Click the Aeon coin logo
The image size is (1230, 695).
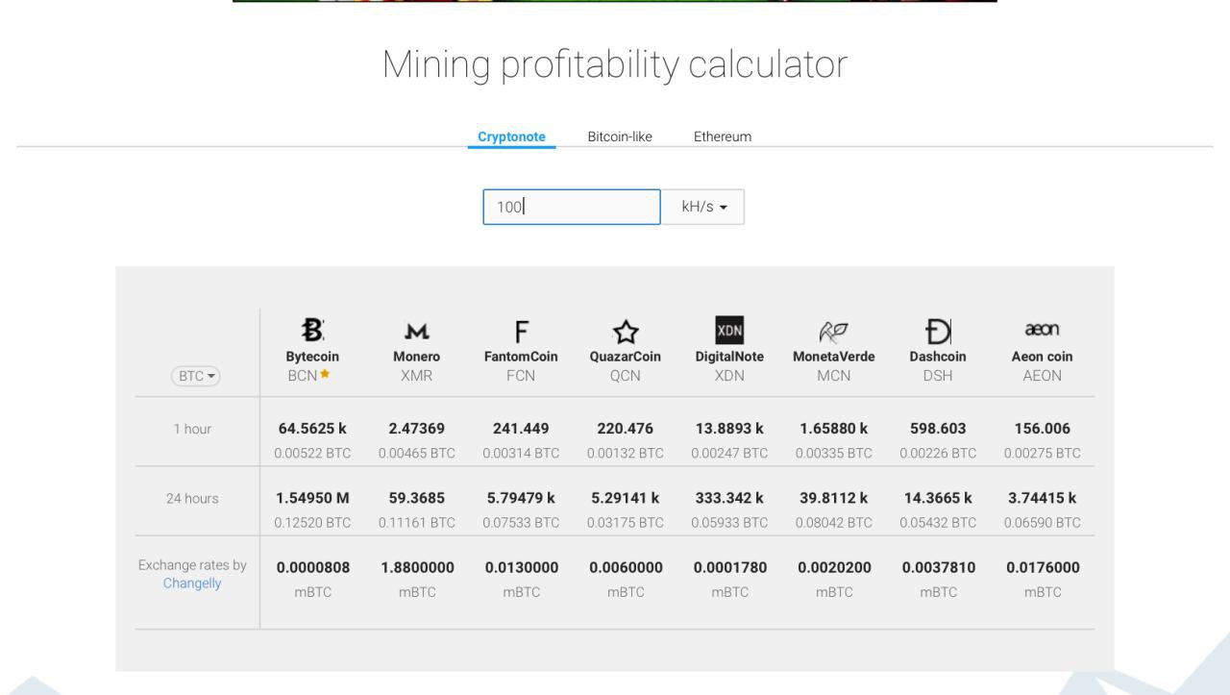1043,330
